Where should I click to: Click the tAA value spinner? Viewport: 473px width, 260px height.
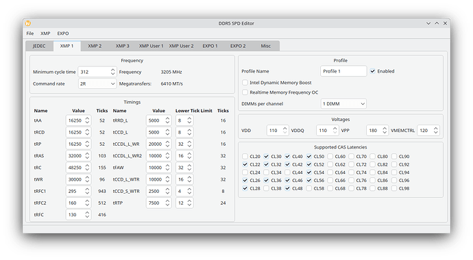[x=78, y=120]
